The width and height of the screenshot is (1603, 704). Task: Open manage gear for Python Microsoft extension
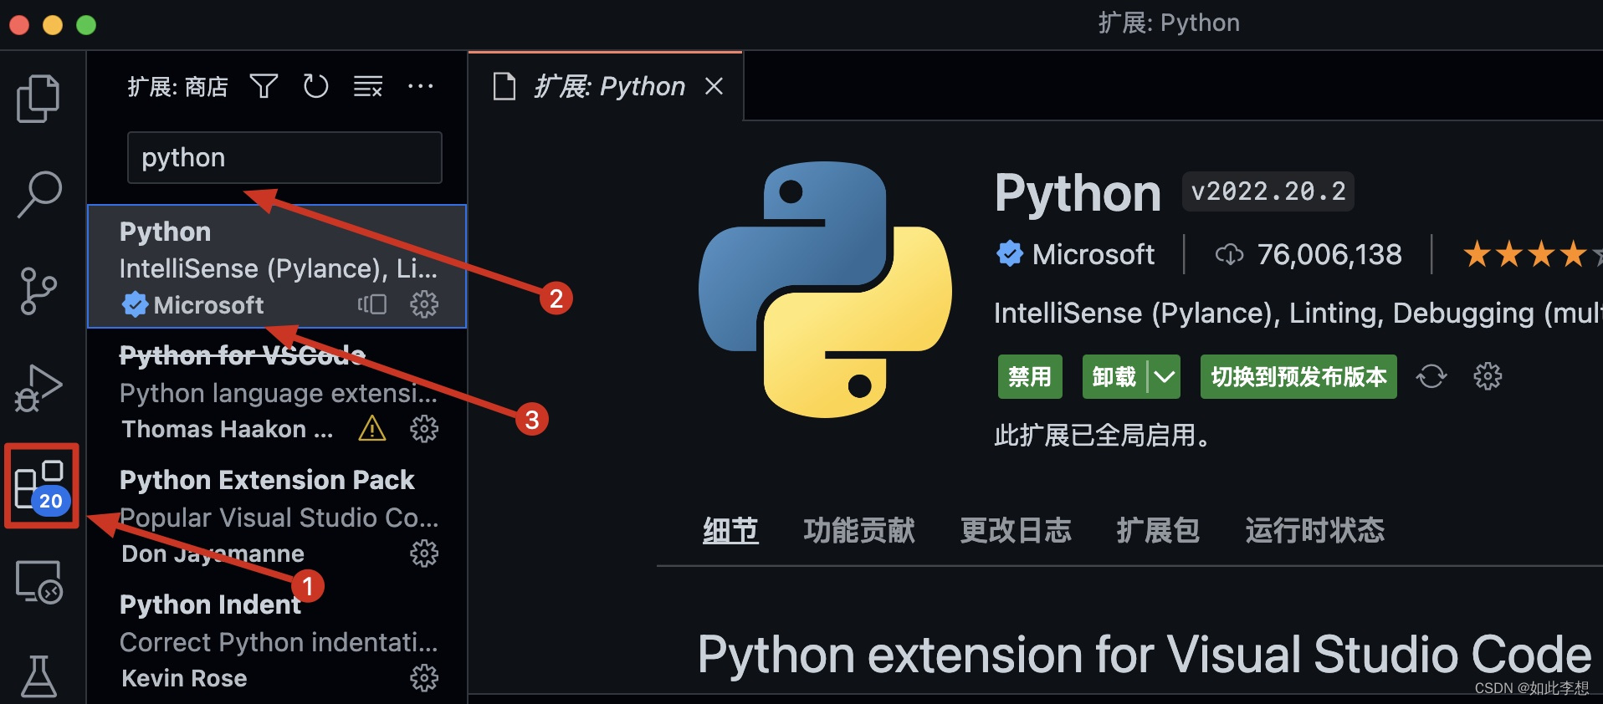424,304
